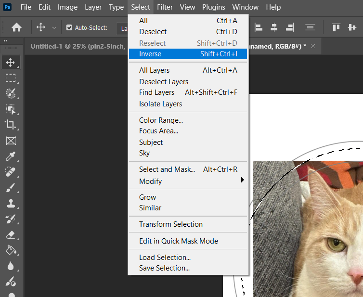Close the unnamed RGB/8# document tab
363x297 pixels.
313,47
